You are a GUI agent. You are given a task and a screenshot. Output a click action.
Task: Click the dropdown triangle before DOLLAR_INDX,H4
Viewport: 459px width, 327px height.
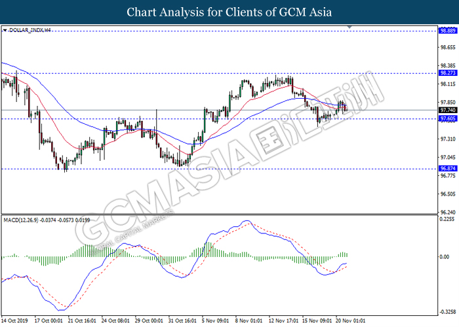pos(5,30)
